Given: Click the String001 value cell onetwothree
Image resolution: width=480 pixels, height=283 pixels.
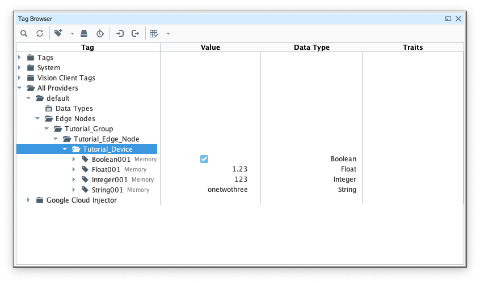Looking at the screenshot, I should click(x=228, y=190).
